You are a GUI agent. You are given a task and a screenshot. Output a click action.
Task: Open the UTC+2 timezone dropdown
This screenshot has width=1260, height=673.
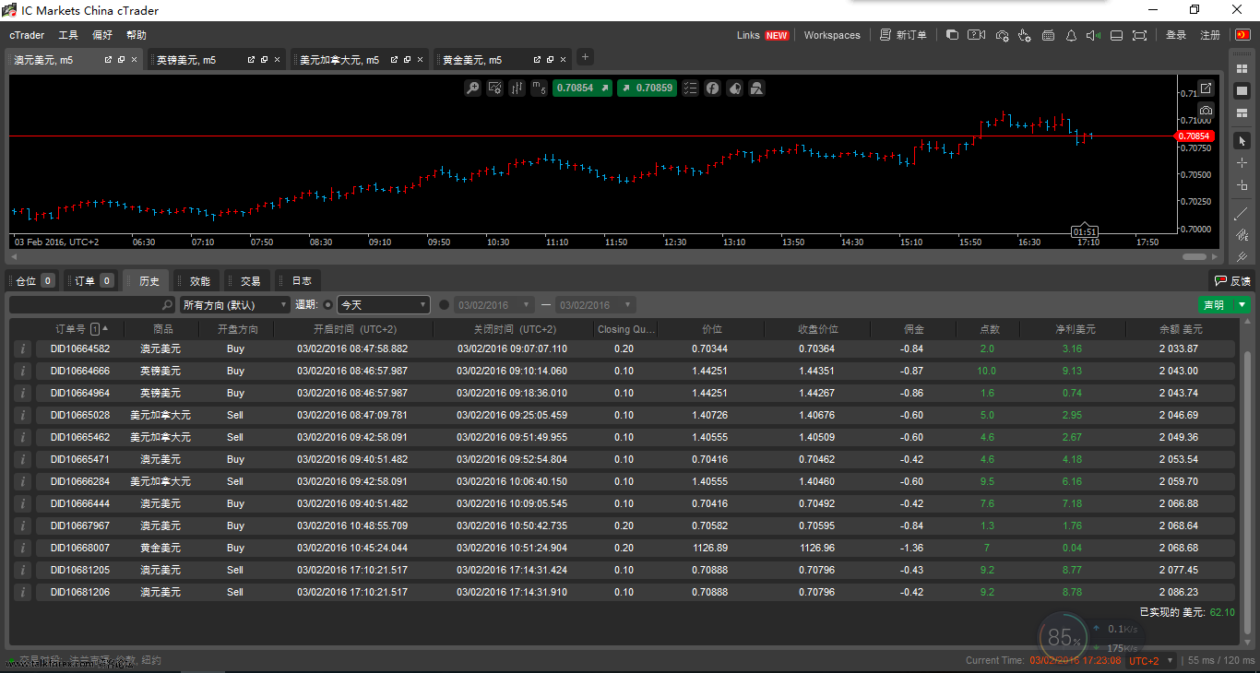click(1152, 660)
